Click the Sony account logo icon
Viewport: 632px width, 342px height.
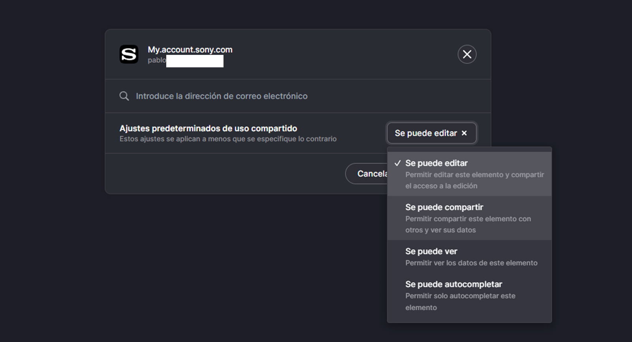pos(129,54)
